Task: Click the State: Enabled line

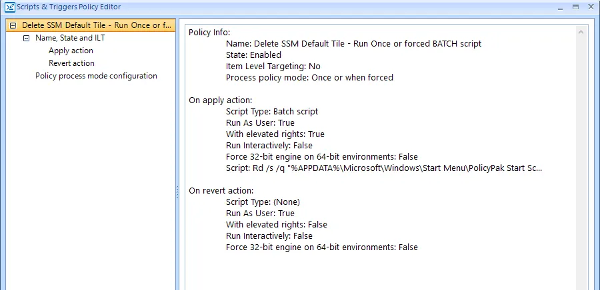Action: (253, 55)
